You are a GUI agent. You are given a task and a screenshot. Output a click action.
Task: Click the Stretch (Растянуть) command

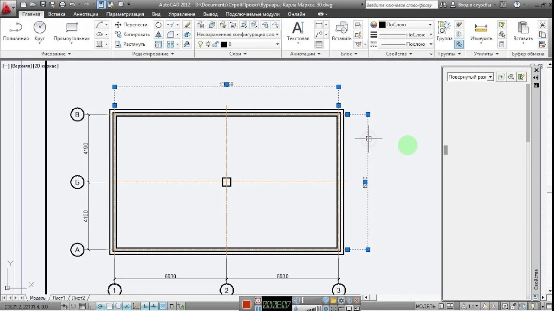coord(130,44)
